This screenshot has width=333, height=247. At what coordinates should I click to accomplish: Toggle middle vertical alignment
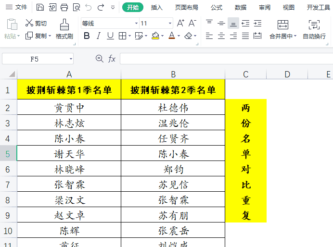(x=221, y=23)
